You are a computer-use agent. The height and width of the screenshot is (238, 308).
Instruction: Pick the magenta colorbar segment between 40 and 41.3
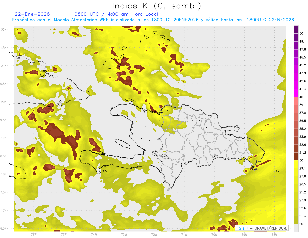point(296,93)
